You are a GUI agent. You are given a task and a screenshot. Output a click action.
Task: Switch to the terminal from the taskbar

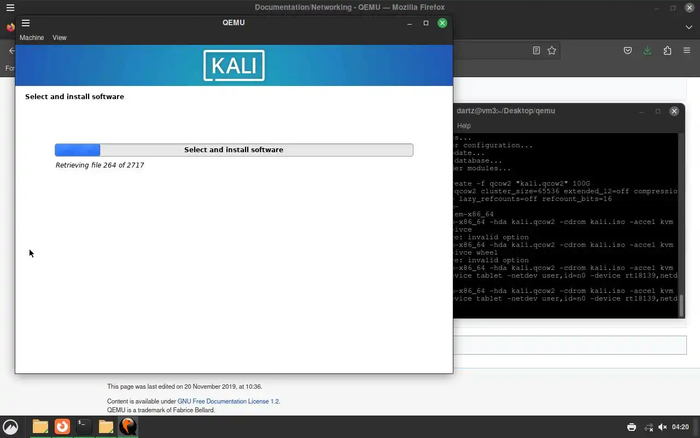[x=84, y=427]
